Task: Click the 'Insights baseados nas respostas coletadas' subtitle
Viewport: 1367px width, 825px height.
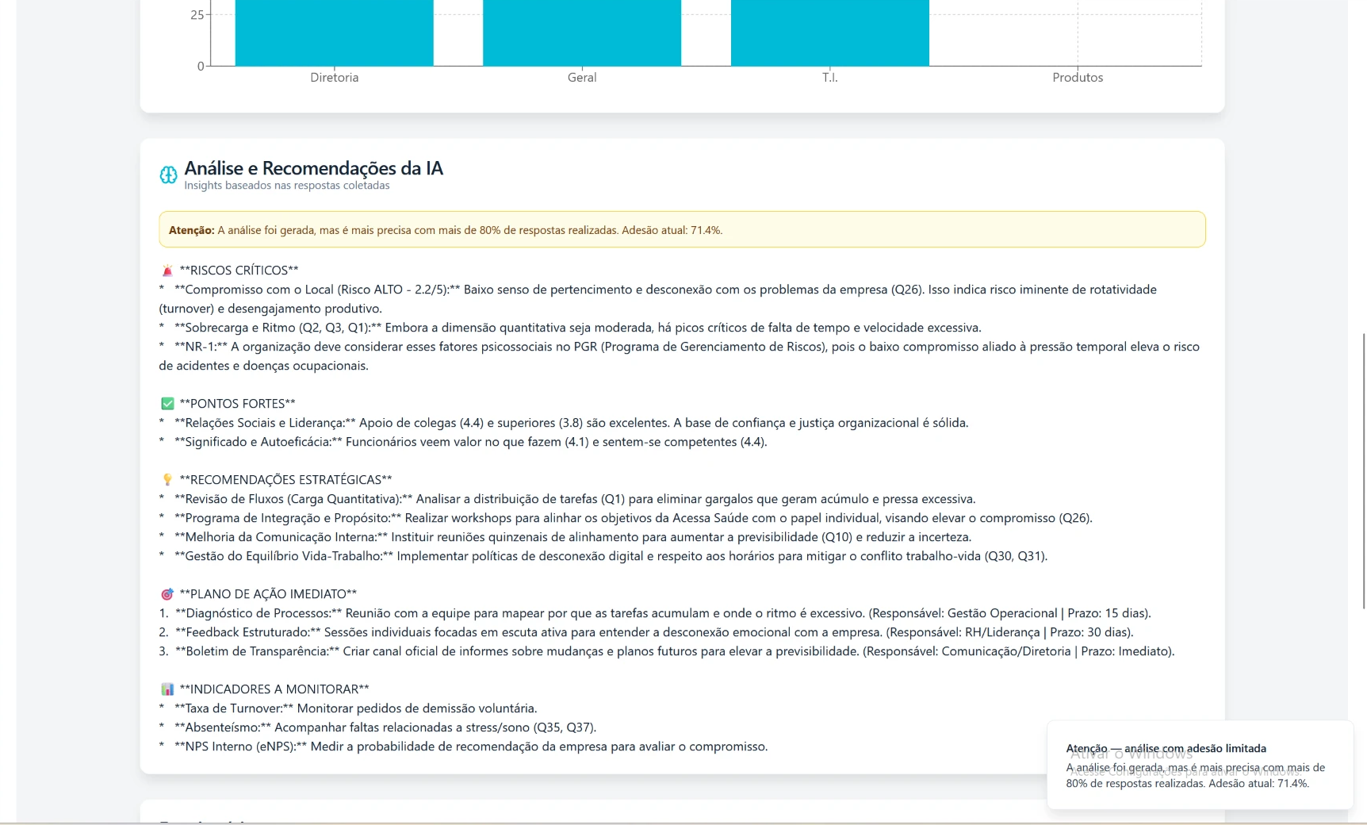Action: (287, 186)
